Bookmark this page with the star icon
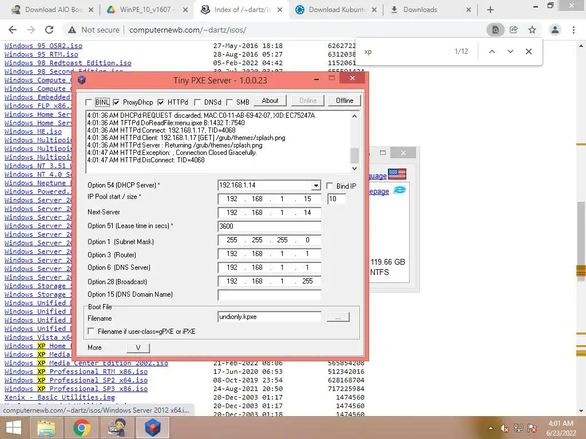This screenshot has width=586, height=439. (x=532, y=30)
